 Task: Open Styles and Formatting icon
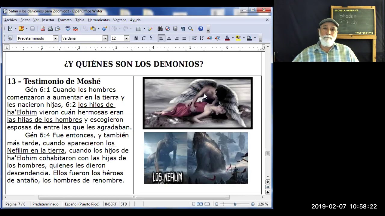[x=10, y=38]
